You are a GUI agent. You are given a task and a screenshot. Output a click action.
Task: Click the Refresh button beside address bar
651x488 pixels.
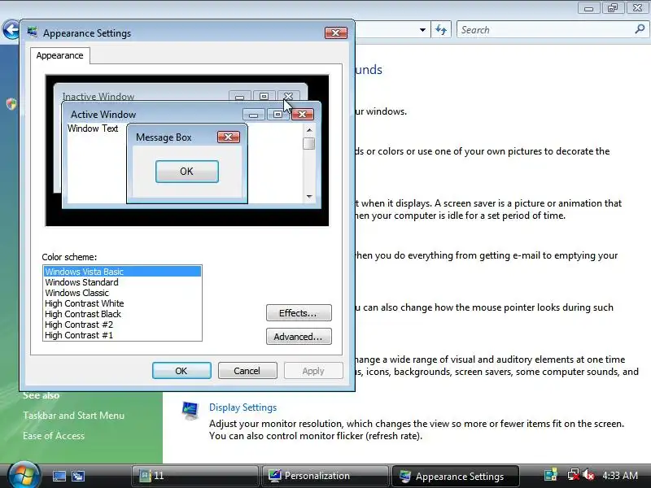pyautogui.click(x=441, y=30)
